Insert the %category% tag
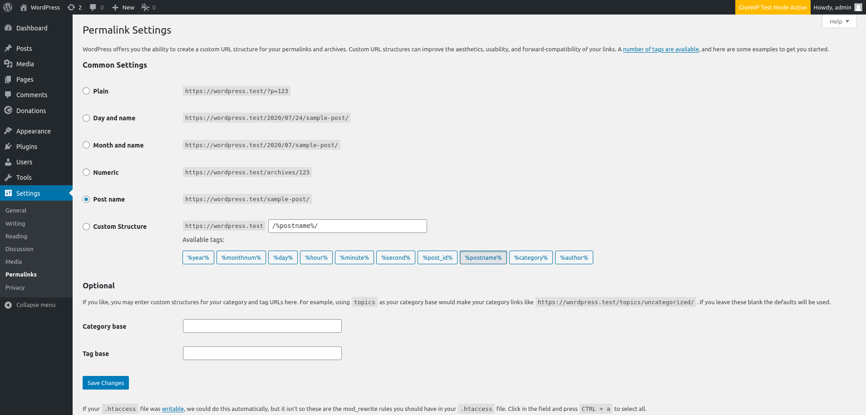This screenshot has height=415, width=866. pos(531,257)
